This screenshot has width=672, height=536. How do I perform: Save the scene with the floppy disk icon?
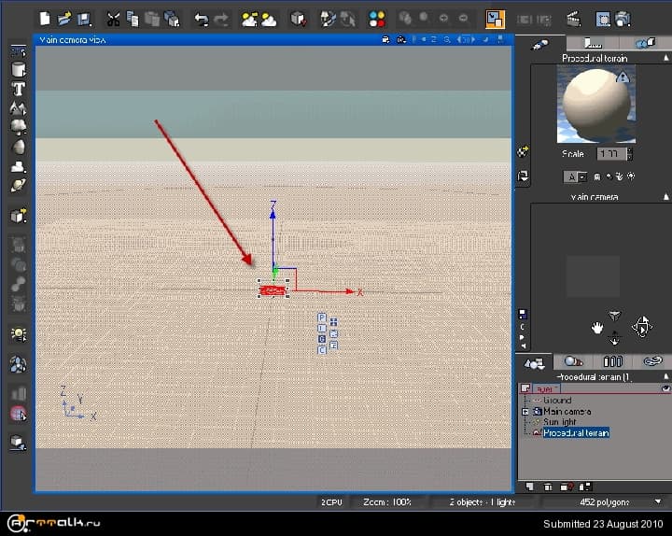click(84, 19)
